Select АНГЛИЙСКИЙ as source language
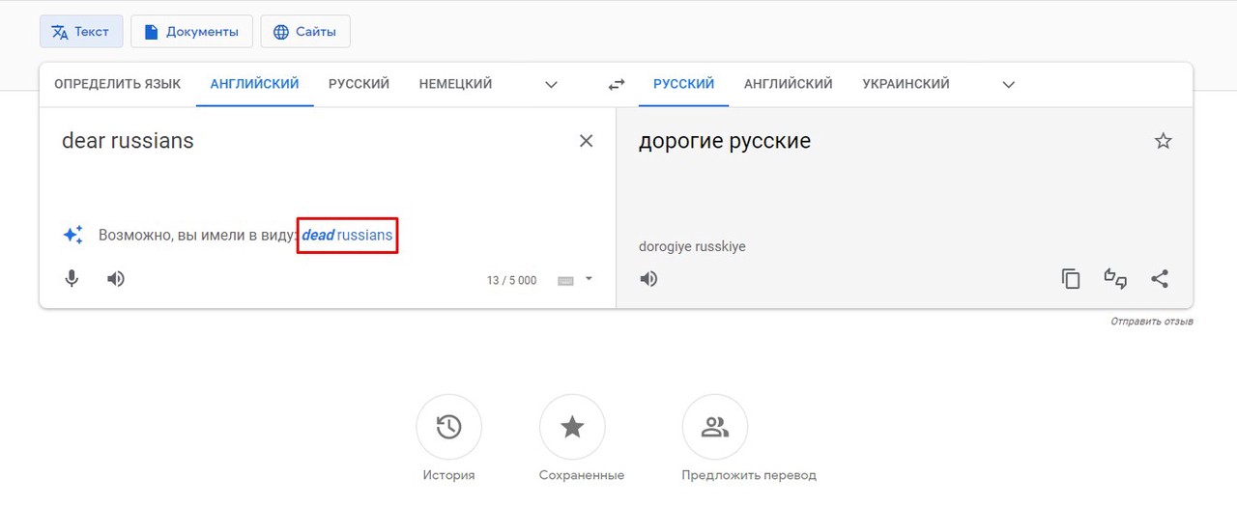The image size is (1237, 506). 254,84
